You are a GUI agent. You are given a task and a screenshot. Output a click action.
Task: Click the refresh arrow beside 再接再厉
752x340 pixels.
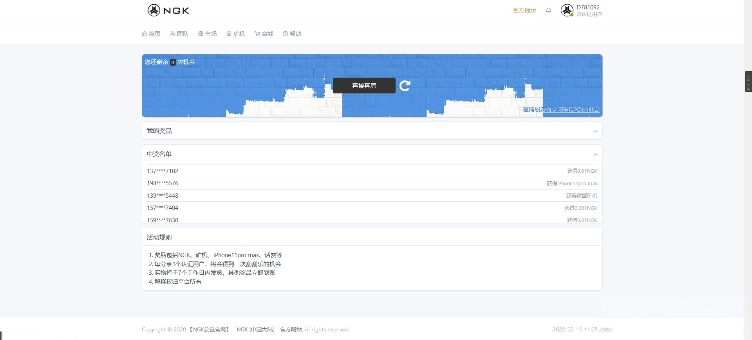[405, 86]
